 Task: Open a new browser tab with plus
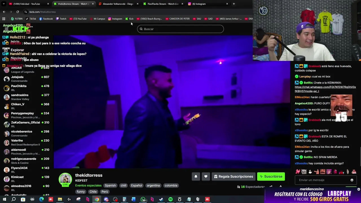coord(234,4)
